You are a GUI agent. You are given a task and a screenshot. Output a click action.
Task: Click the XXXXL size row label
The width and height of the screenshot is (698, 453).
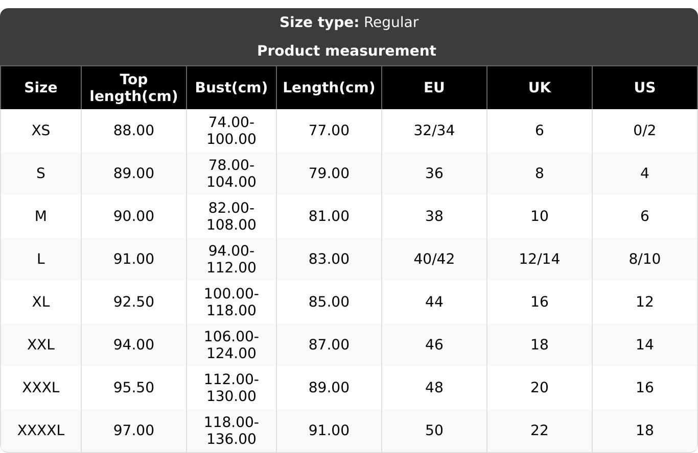pyautogui.click(x=41, y=431)
